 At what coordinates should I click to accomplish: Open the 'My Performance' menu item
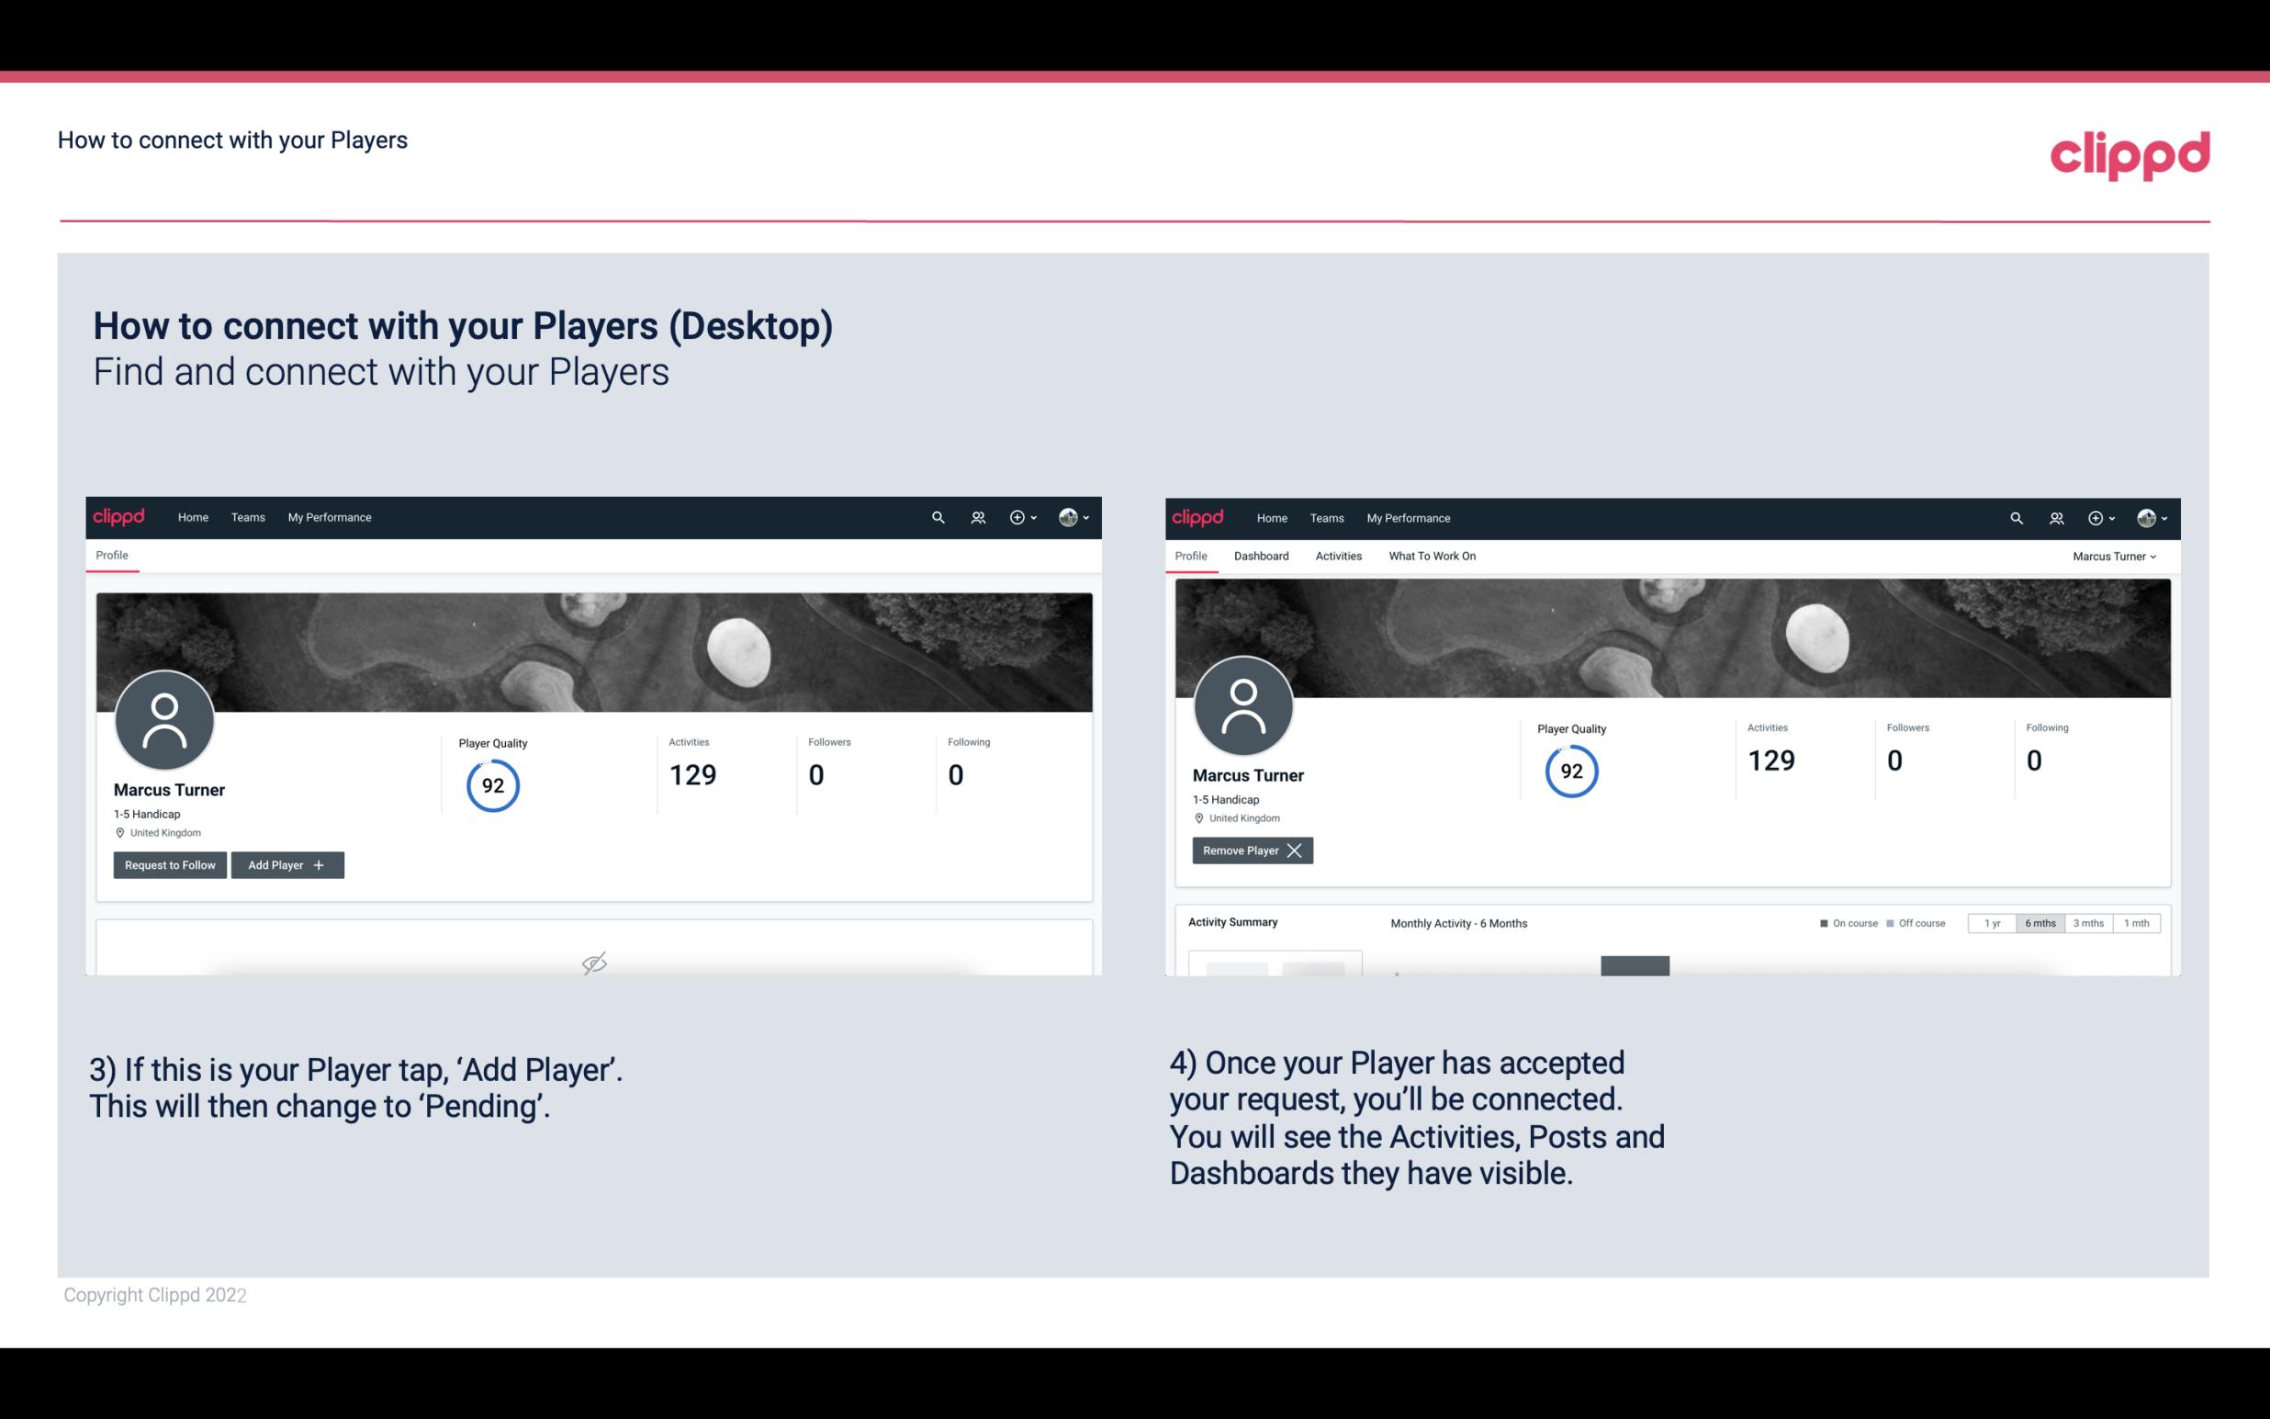coord(327,516)
